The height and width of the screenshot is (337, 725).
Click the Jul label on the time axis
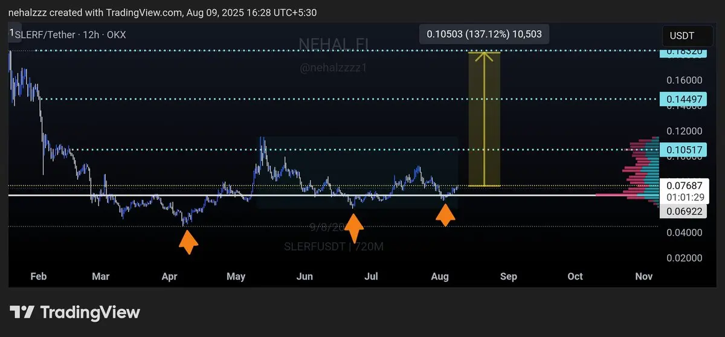pos(372,277)
